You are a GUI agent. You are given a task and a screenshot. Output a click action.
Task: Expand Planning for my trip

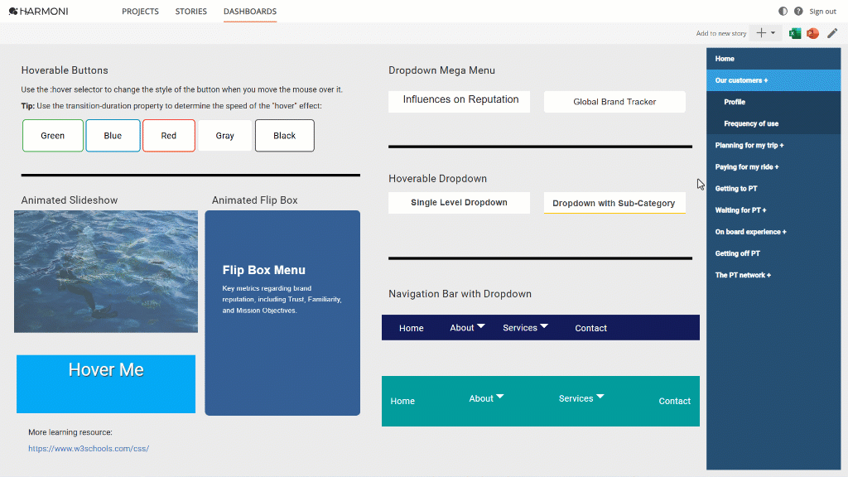[x=773, y=145]
